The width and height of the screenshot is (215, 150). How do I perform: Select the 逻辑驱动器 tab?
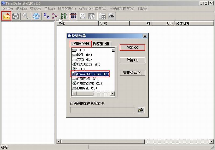click(x=81, y=44)
